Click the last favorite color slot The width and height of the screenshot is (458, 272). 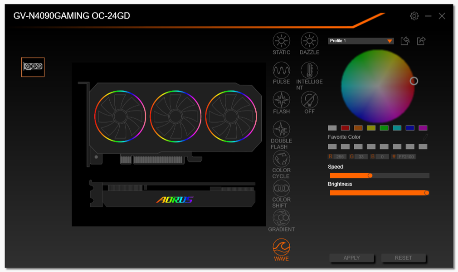click(423, 147)
